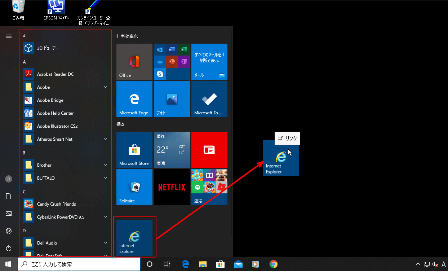This screenshot has height=272, width=448.
Task: Open File Explorer from the taskbar
Action: 203,264
